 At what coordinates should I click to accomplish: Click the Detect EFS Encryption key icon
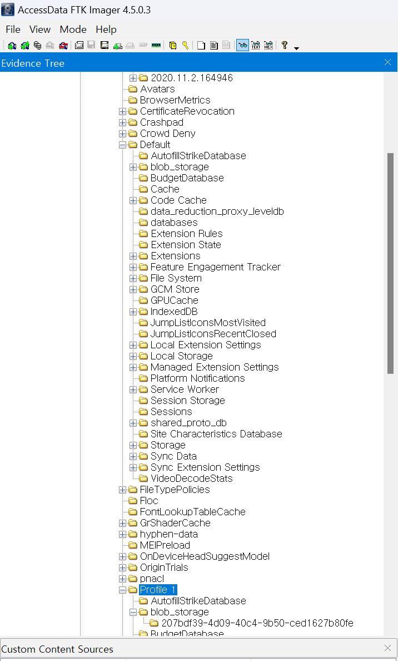click(185, 45)
